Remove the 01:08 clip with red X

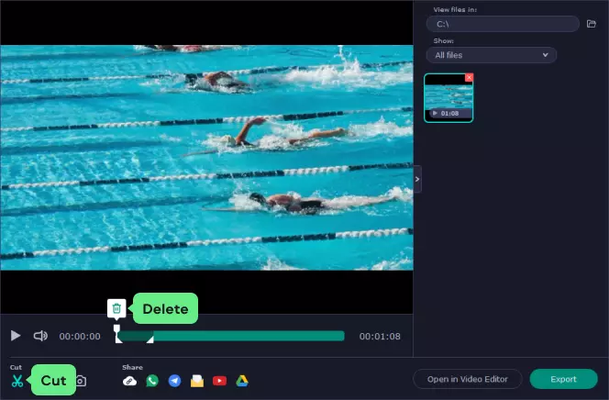tap(470, 77)
